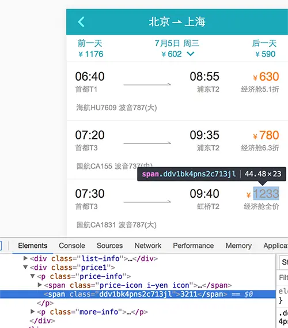This screenshot has height=328, width=288.
Task: Expand the price-icon i-yen span node
Action: tap(40, 285)
